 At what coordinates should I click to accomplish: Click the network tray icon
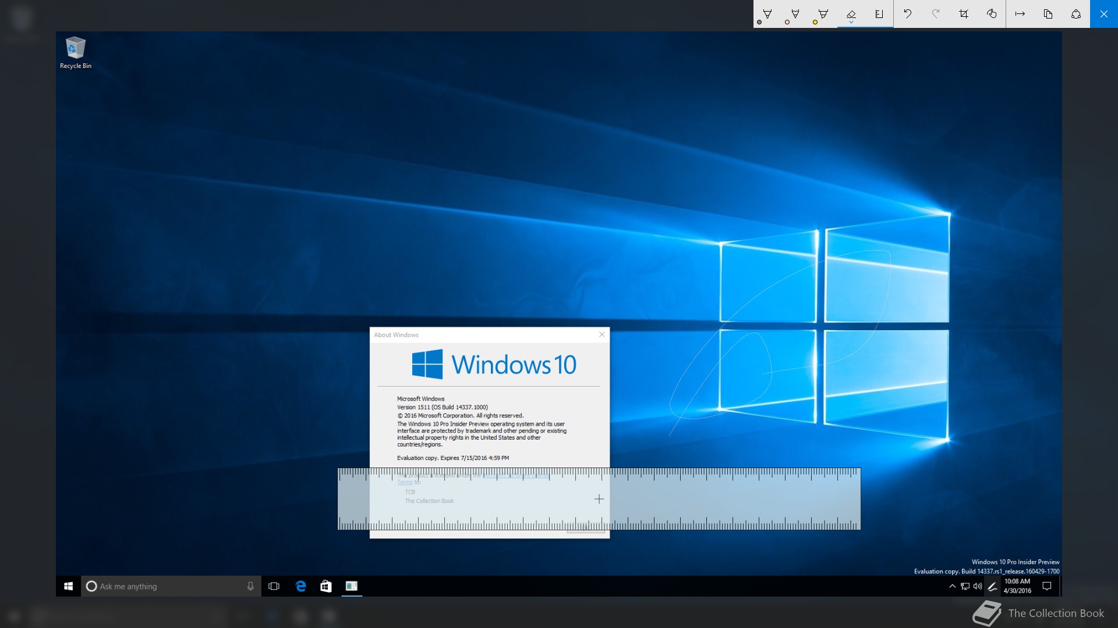coord(965,586)
